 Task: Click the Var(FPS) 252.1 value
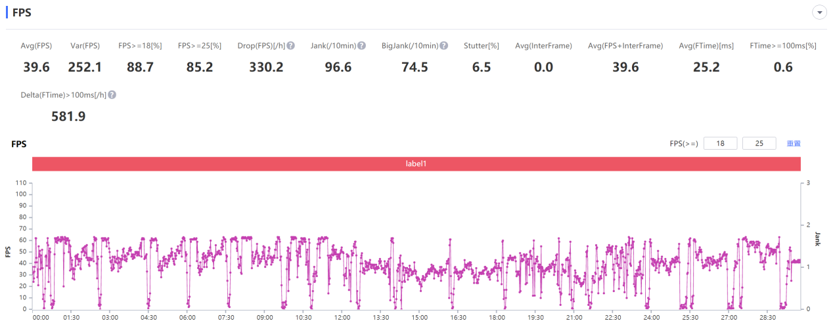click(85, 67)
